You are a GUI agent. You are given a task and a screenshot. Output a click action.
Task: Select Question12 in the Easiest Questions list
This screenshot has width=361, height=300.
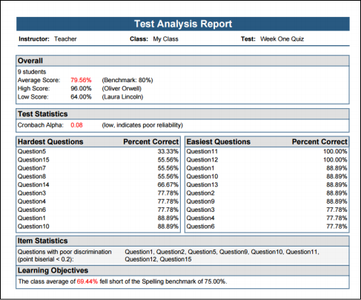click(x=202, y=160)
